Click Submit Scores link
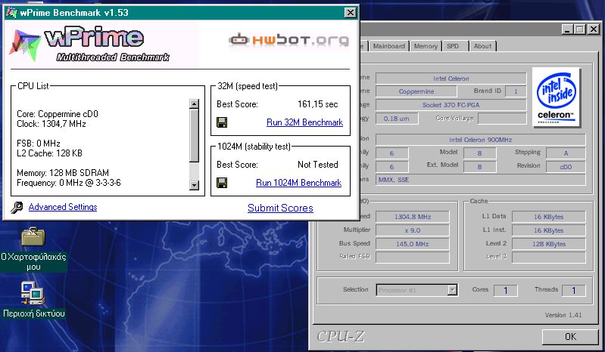The image size is (605, 352). tap(280, 208)
